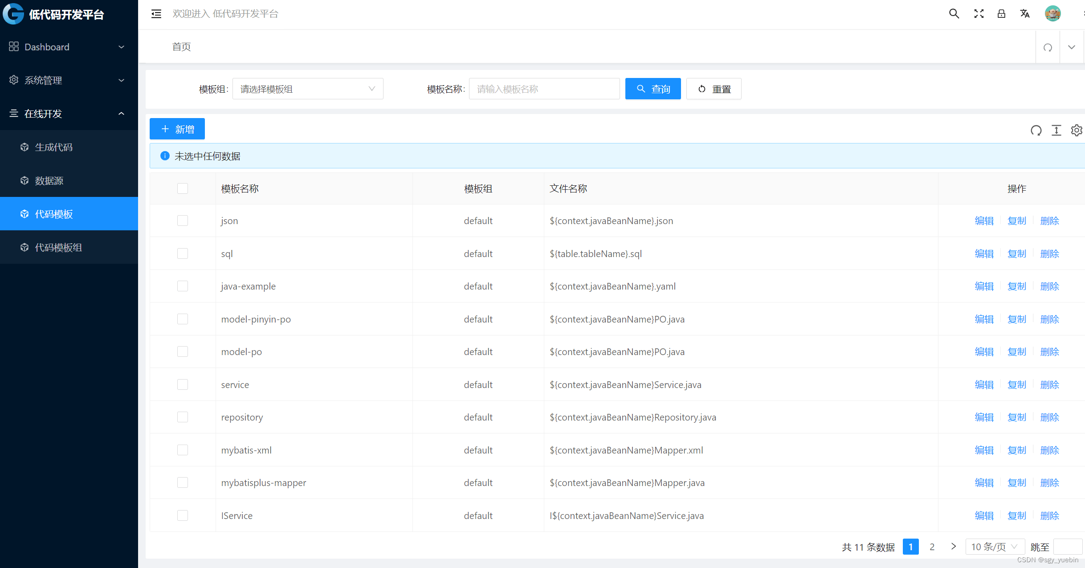Open the tab options dropdown chevron
The height and width of the screenshot is (568, 1085).
point(1072,47)
